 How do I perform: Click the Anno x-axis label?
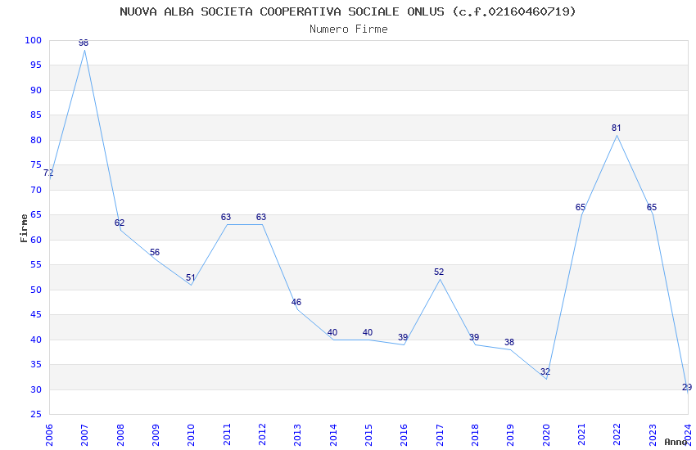coord(676,442)
